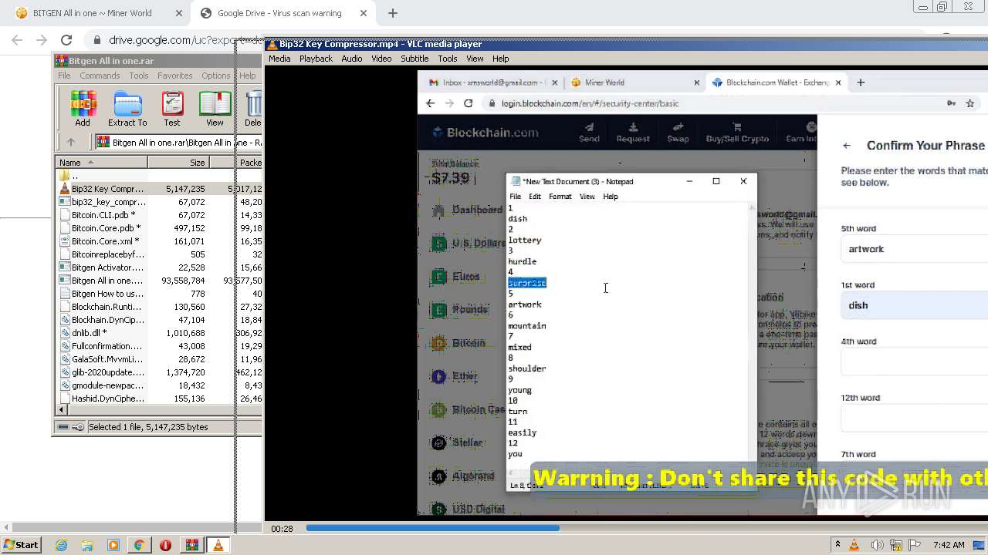The height and width of the screenshot is (555, 988).
Task: Go back in Chrome history
Action: [x=17, y=40]
